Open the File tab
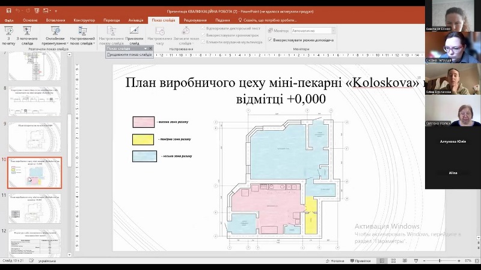The height and width of the screenshot is (270, 481). [9, 20]
